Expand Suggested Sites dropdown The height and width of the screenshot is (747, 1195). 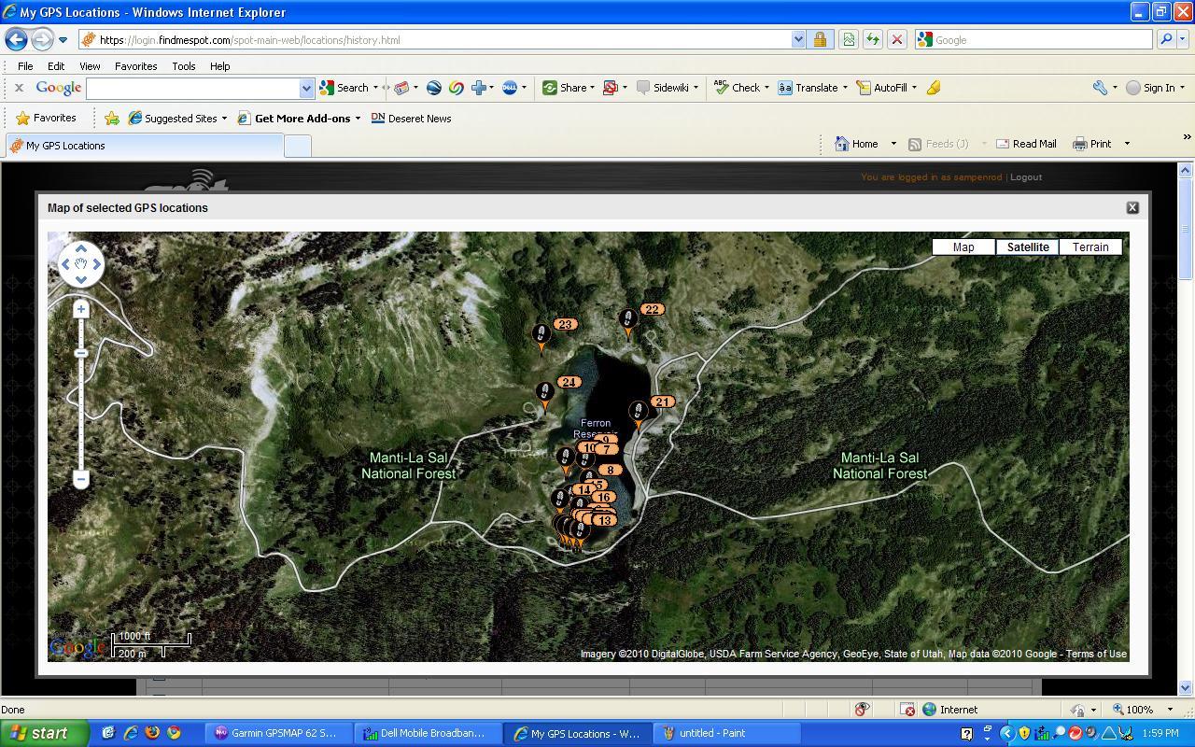pos(224,119)
